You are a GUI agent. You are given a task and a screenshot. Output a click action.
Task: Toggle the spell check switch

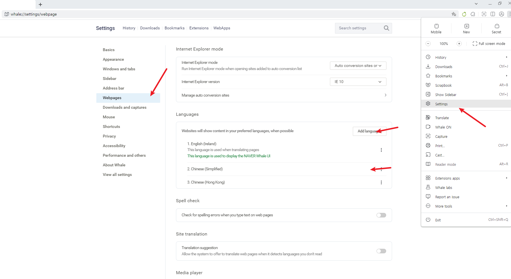click(381, 215)
